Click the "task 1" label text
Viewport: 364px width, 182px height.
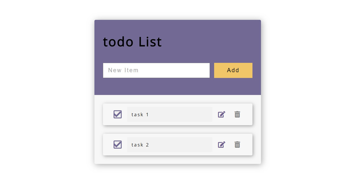[x=140, y=115]
